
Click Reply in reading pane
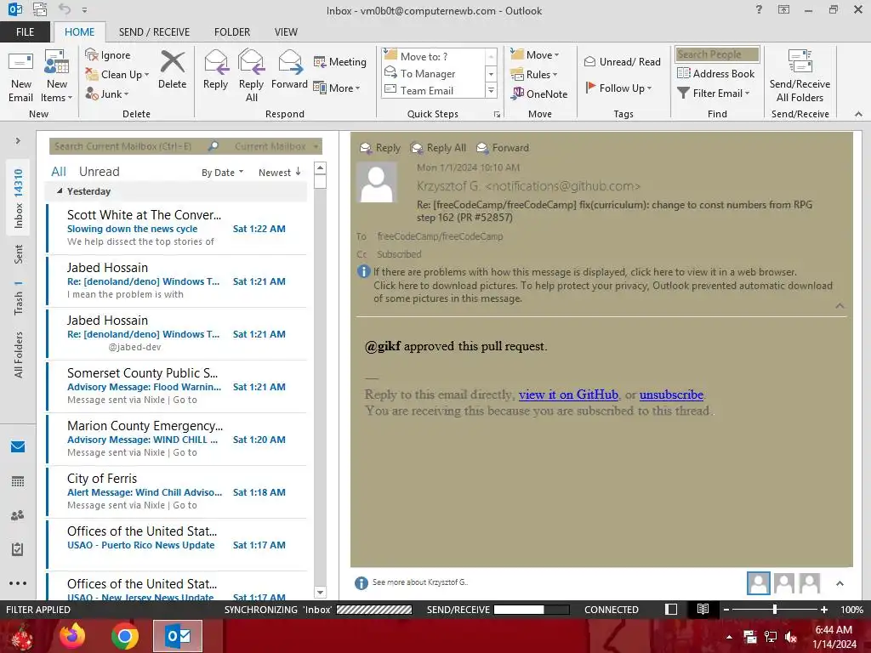tap(380, 148)
